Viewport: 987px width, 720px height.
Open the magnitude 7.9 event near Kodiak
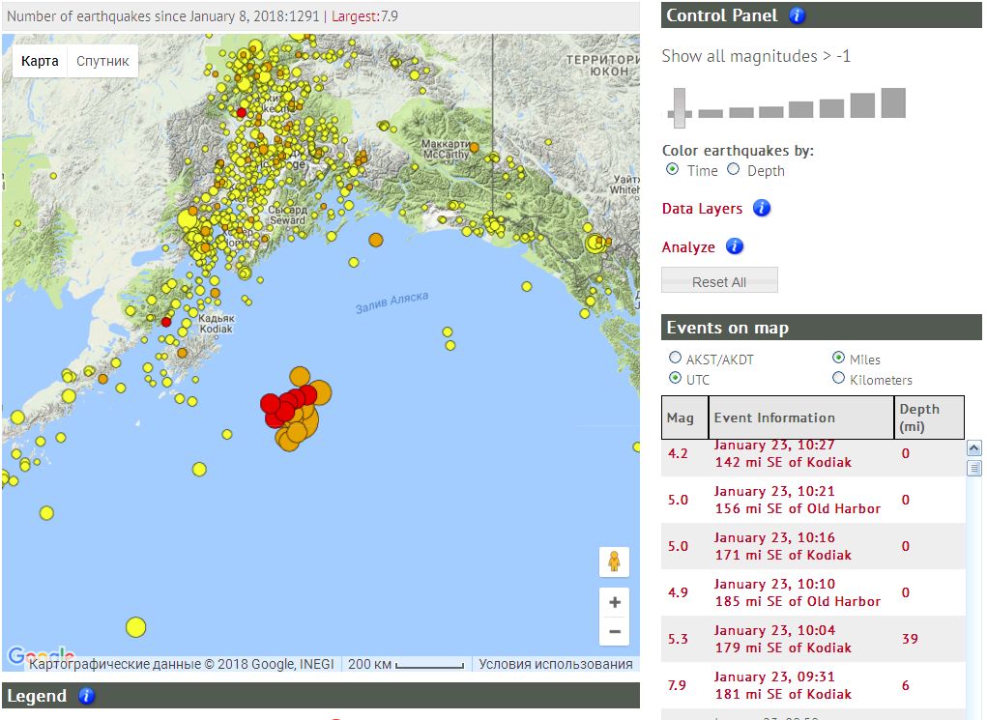[813, 685]
